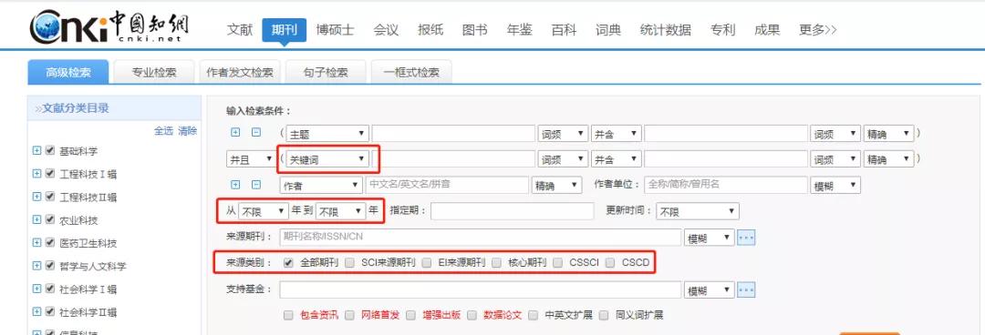Add a row with the plus icon beside 主题
985x335 pixels.
pyautogui.click(x=236, y=132)
